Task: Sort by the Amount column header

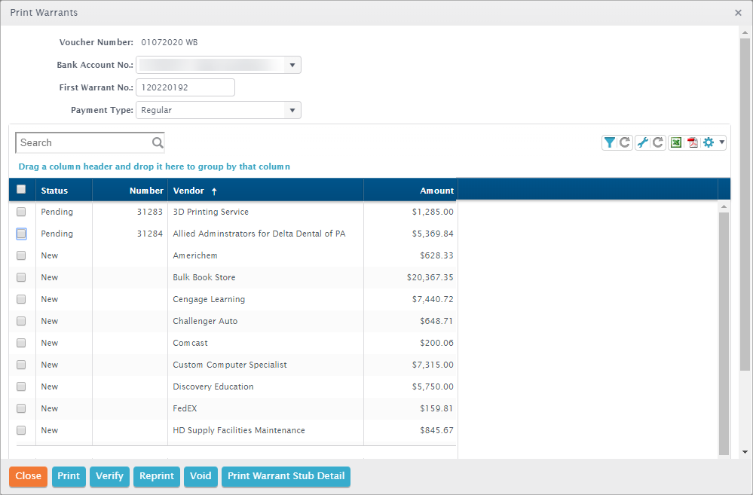Action: coord(436,191)
